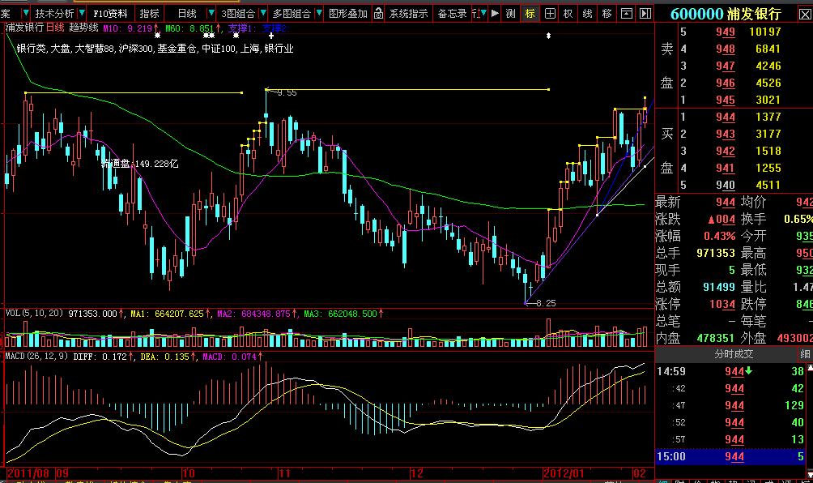Toggle the highlighted 标 marker button
Image resolution: width=813 pixels, height=483 pixels.
click(530, 14)
